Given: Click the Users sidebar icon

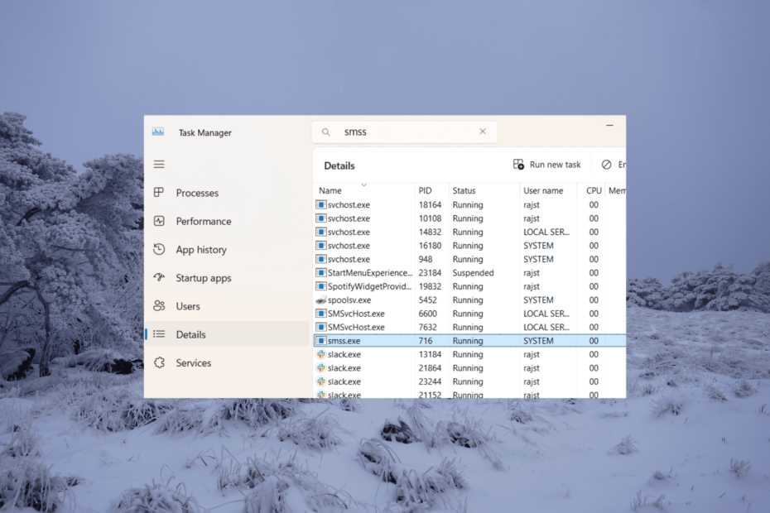Looking at the screenshot, I should pyautogui.click(x=159, y=306).
